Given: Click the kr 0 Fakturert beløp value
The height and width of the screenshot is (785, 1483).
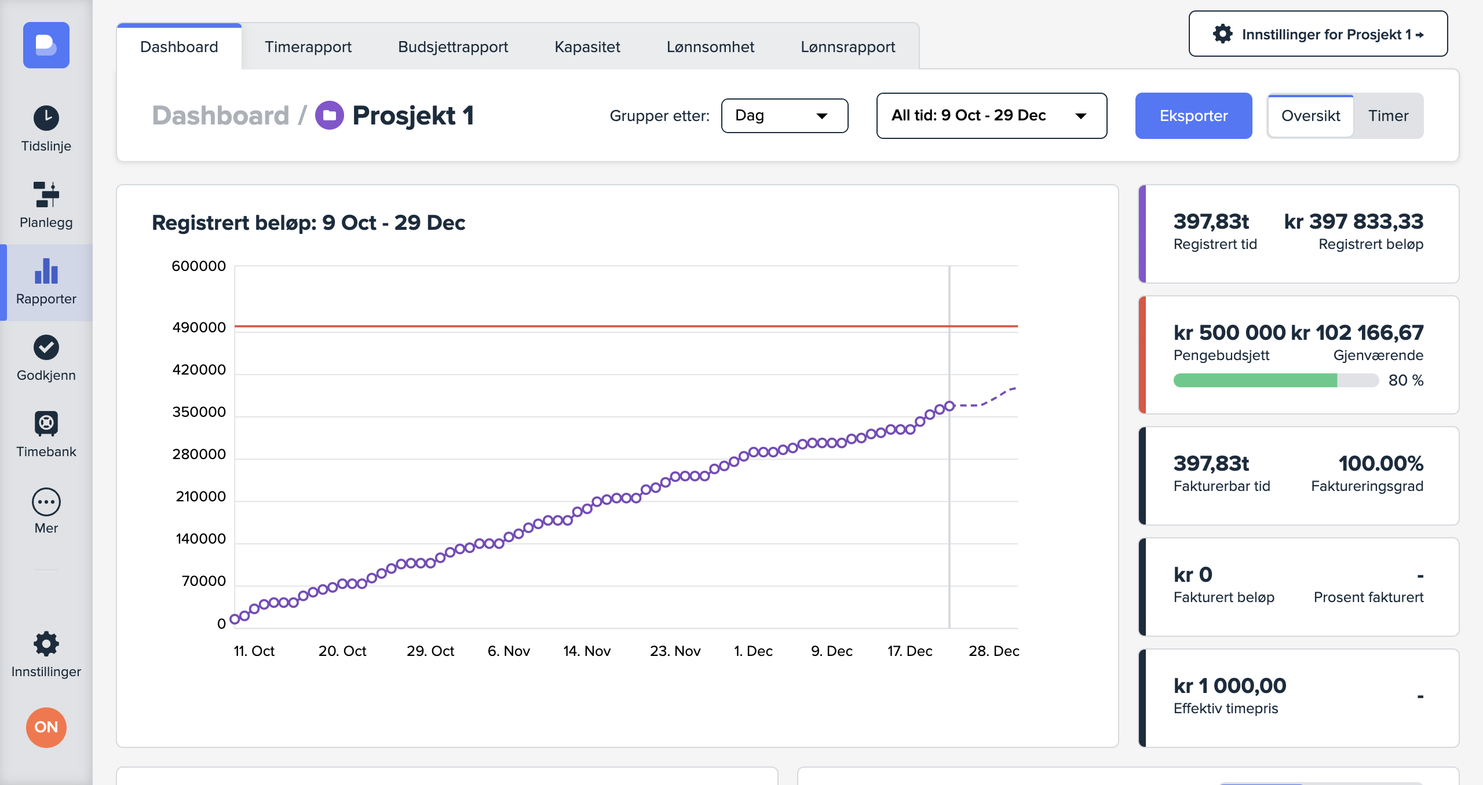Looking at the screenshot, I should point(1193,574).
